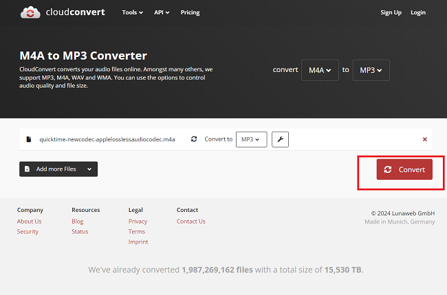The height and width of the screenshot is (295, 447).
Task: Click the 'Made in Munich, Germany' text
Action: 400,222
